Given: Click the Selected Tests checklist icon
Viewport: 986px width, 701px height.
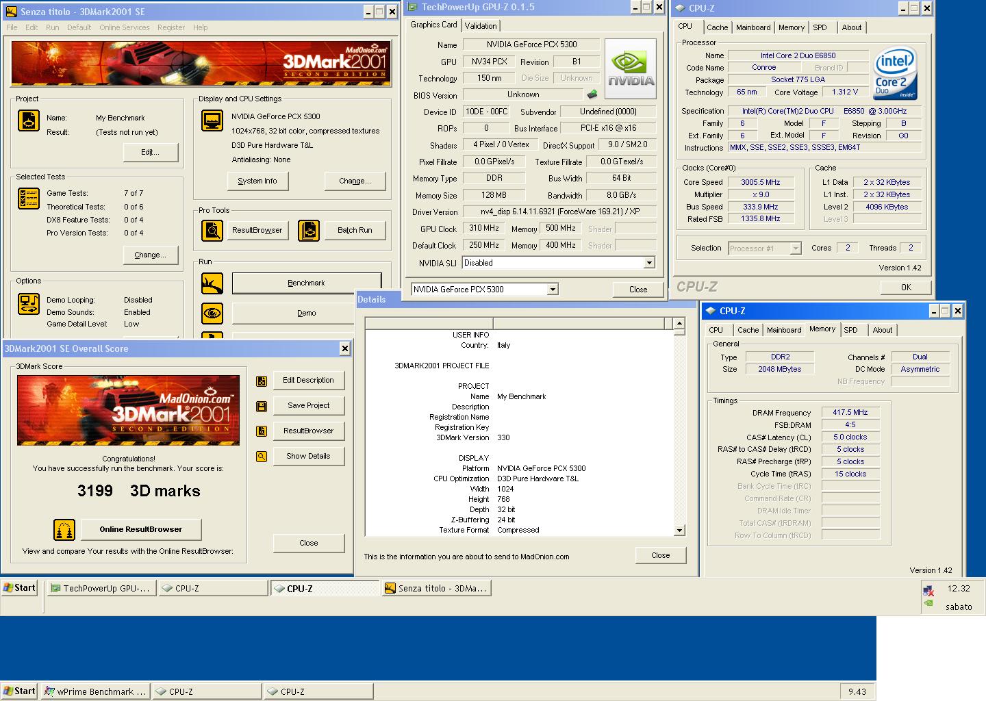Looking at the screenshot, I should (x=28, y=199).
